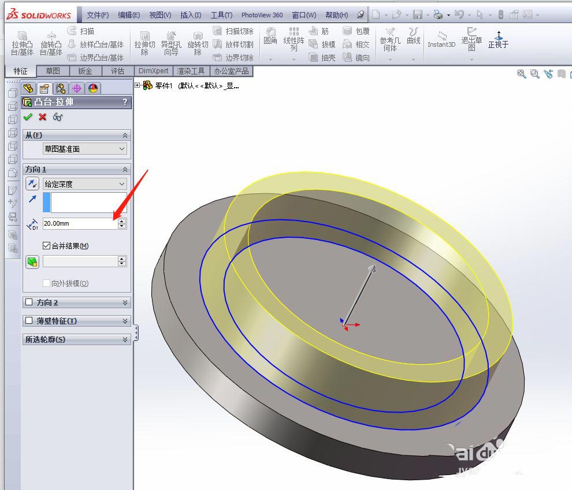
Task: Click the Revolved Boss/Base (旋转凸台/基体) tool
Action: pos(51,43)
